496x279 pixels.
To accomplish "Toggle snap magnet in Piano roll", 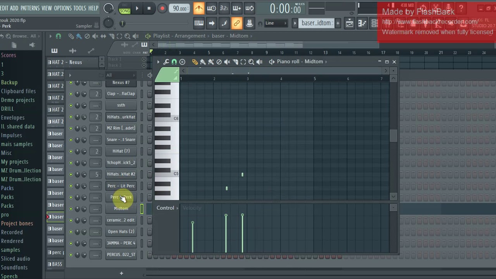I will point(174,62).
